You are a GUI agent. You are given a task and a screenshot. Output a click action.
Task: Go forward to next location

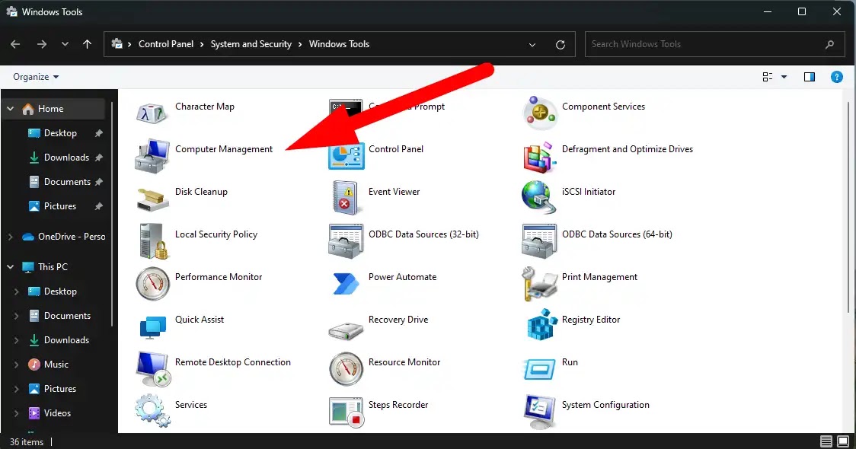pyautogui.click(x=41, y=44)
